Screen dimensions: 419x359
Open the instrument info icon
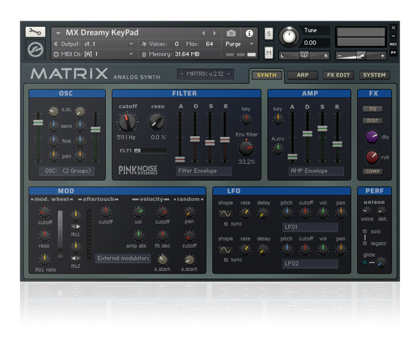click(249, 33)
